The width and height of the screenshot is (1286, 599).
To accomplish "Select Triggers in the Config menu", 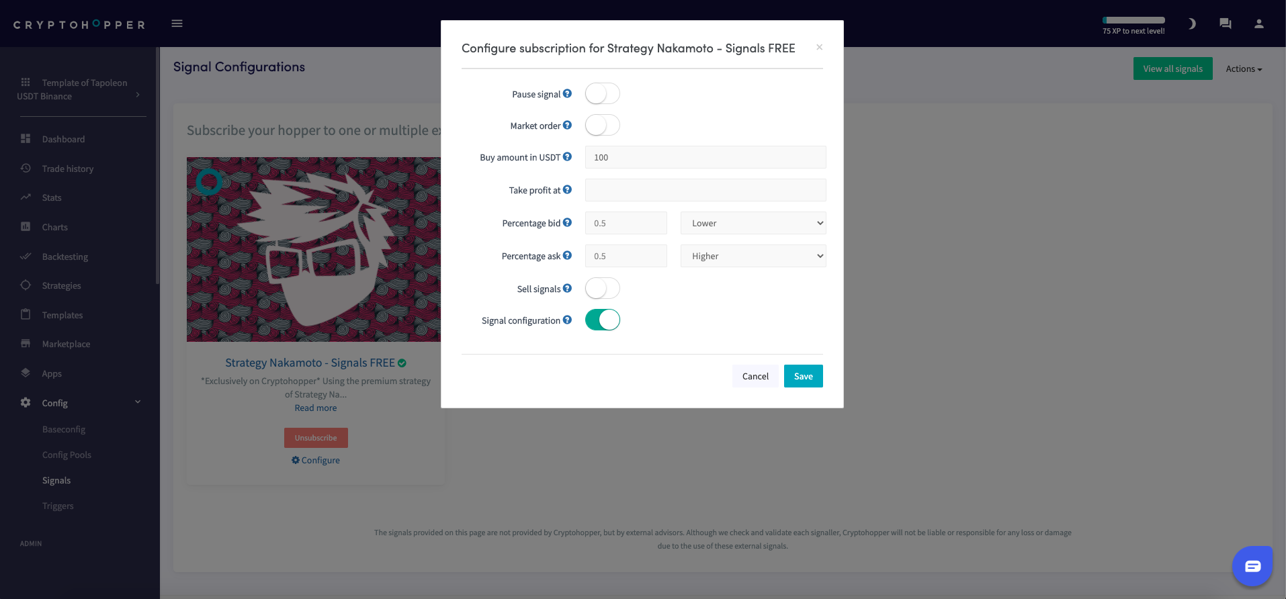I will tap(58, 506).
